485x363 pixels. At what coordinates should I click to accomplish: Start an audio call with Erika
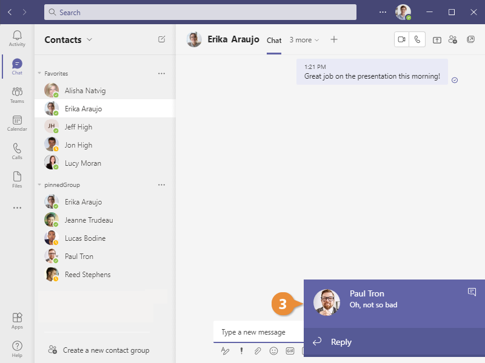pos(417,40)
